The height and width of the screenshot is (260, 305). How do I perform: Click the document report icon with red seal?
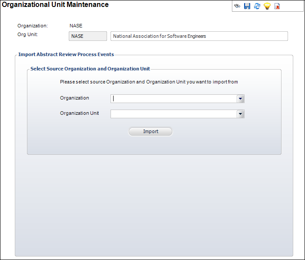[277, 6]
